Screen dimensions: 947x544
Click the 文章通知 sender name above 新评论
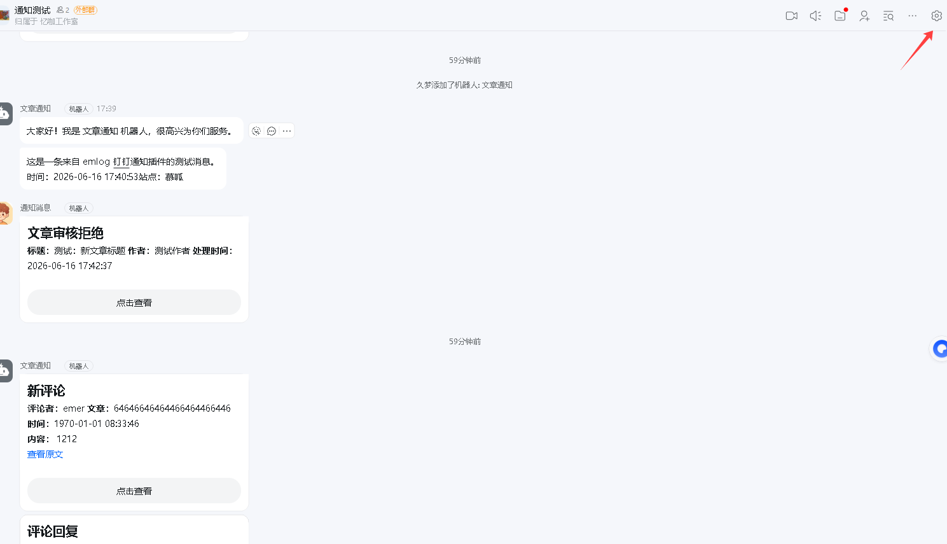coord(36,366)
